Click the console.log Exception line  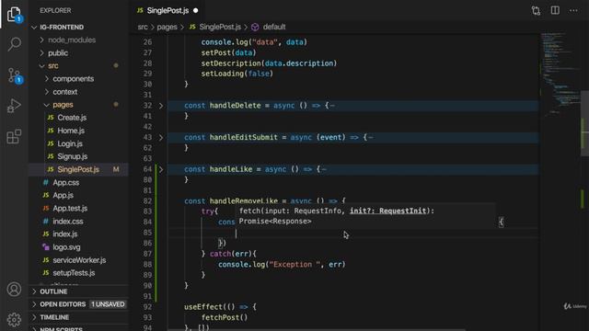pos(282,265)
